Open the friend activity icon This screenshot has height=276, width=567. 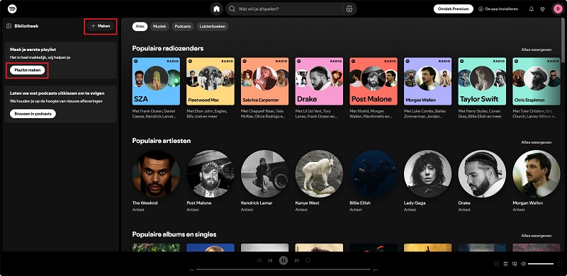click(542, 9)
